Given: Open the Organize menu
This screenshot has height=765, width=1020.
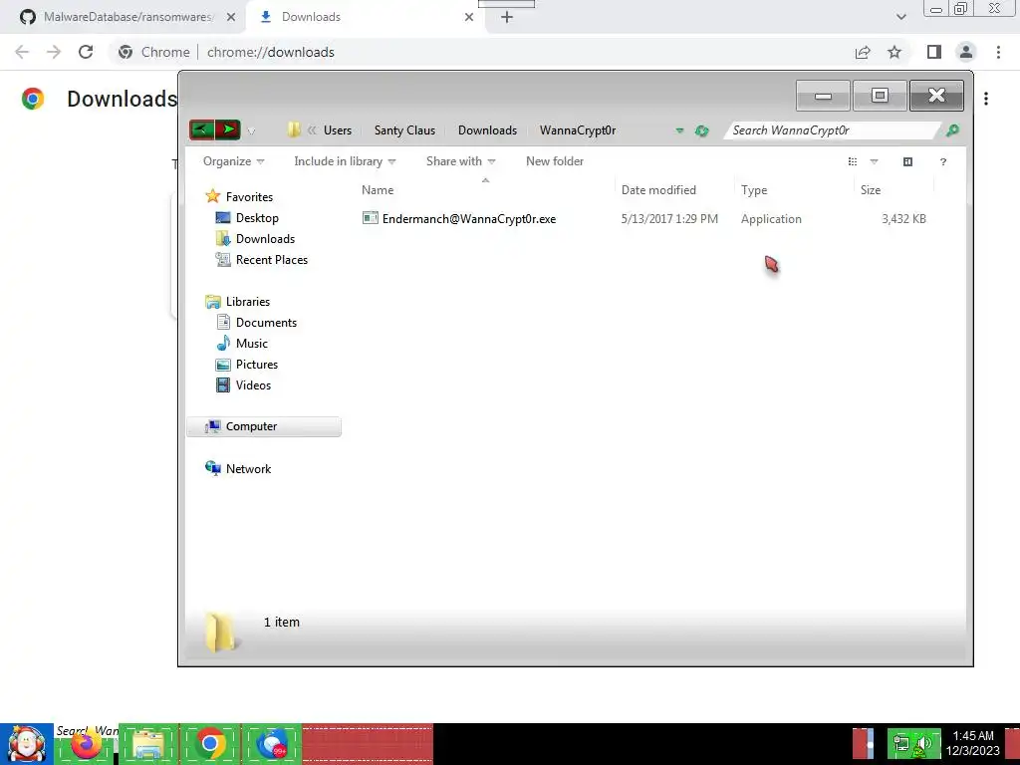Looking at the screenshot, I should 233,161.
